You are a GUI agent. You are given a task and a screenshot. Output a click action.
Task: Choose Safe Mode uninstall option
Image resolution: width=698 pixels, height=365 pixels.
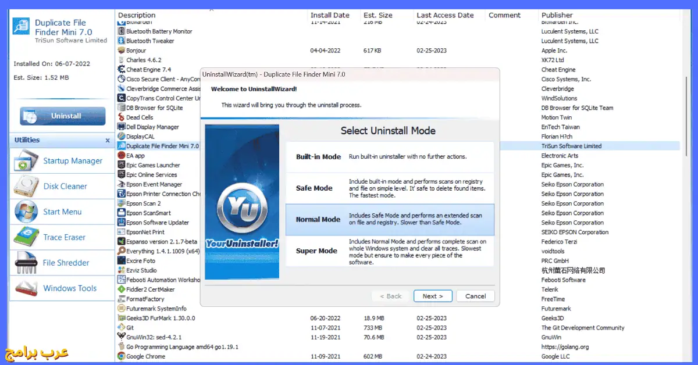coord(390,188)
